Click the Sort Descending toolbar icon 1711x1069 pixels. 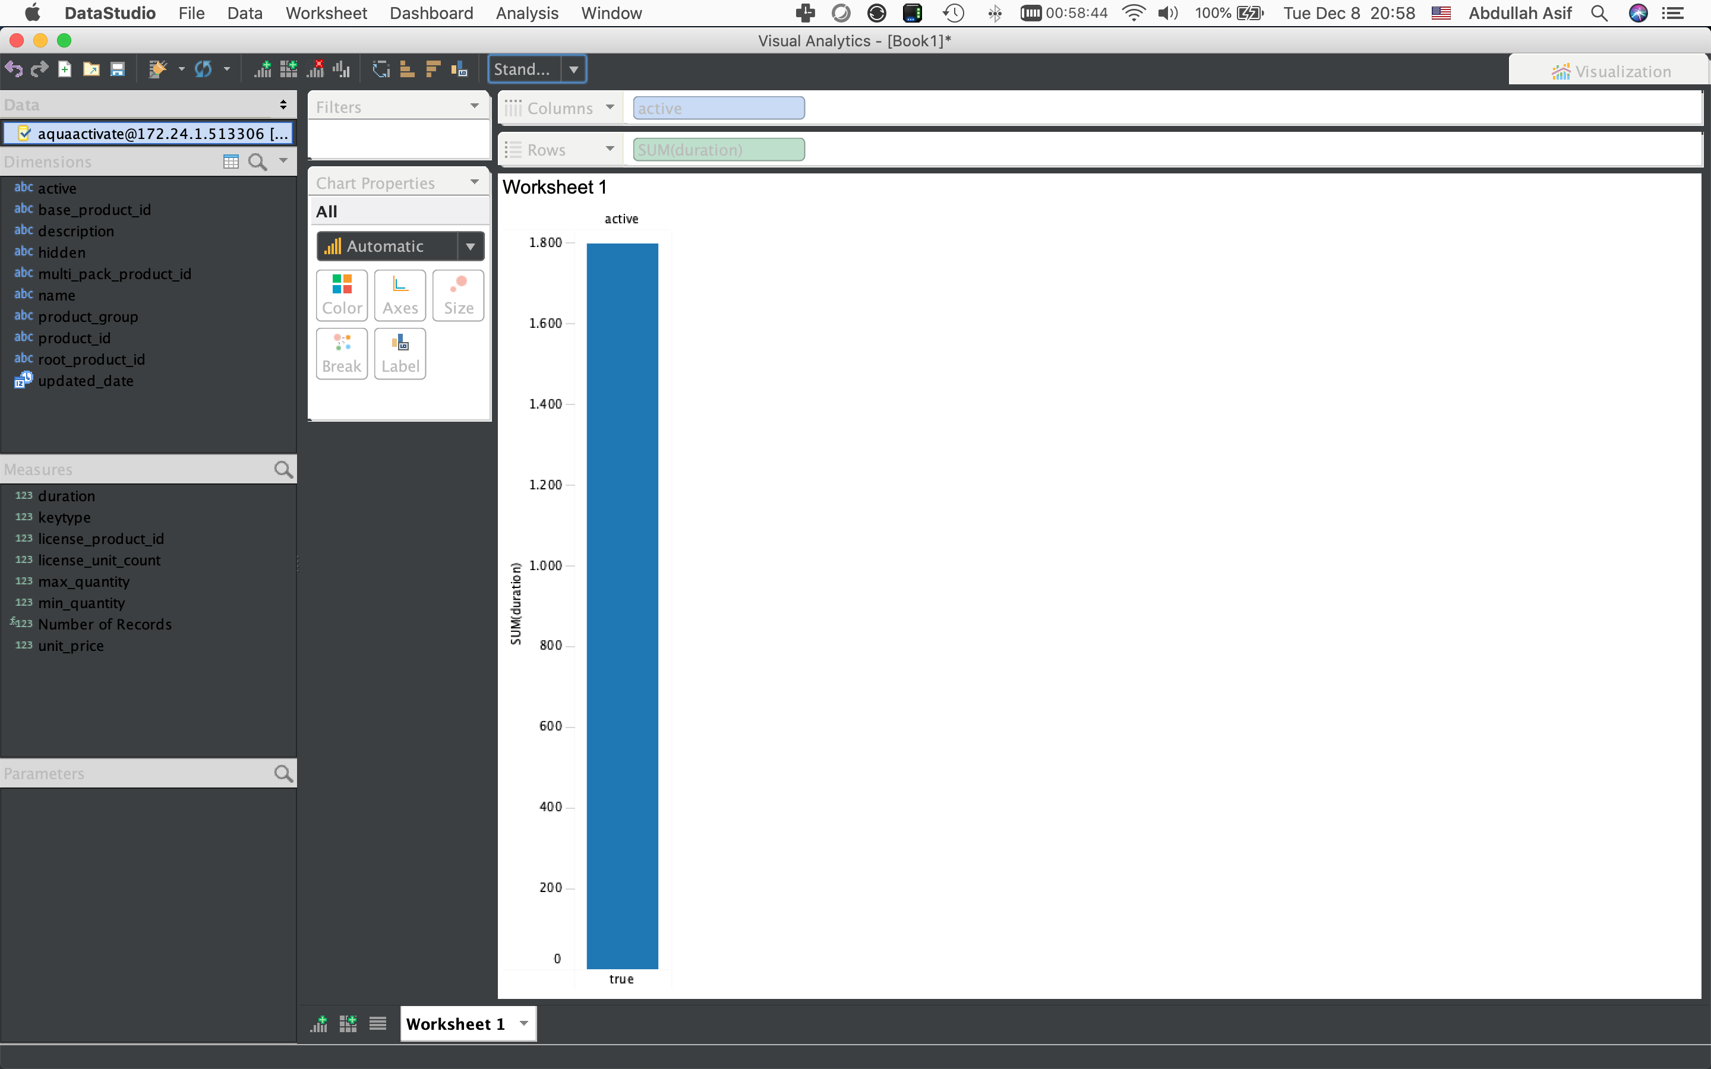pyautogui.click(x=433, y=69)
